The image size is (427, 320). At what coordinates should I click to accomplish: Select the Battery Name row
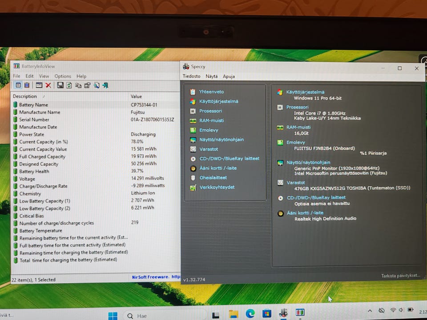tap(96, 105)
